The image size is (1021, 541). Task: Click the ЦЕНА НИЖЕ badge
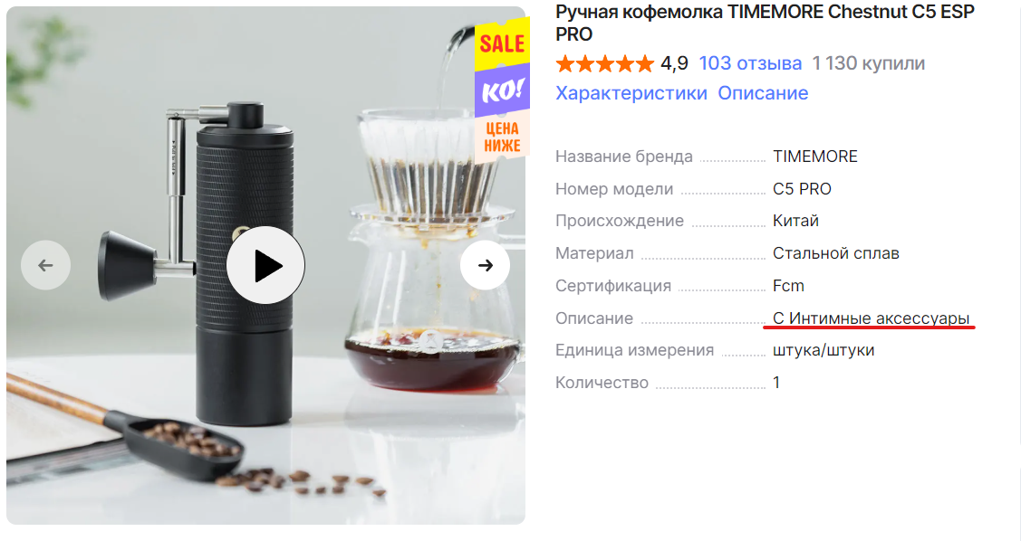click(x=502, y=138)
